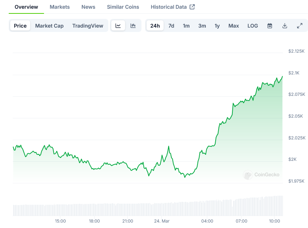Viewport: 308px width, 228px height.
Task: Switch to the candlestick chart icon
Action: [x=133, y=25]
